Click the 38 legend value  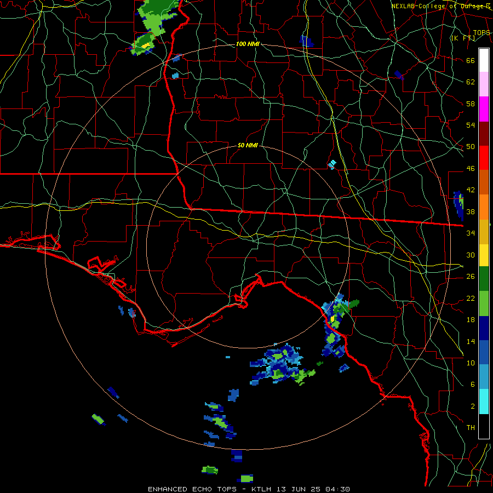[471, 211]
